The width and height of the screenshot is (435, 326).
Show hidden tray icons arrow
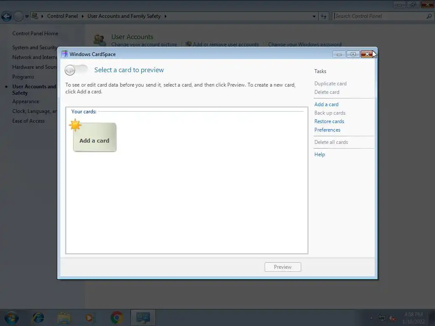point(371,318)
